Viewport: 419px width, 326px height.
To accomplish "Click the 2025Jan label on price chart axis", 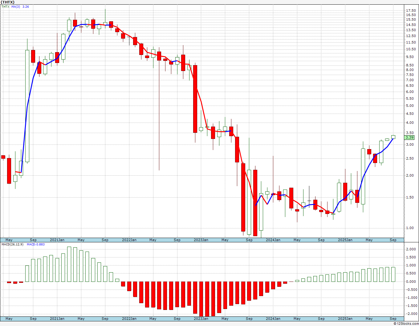I will click(x=345, y=240).
